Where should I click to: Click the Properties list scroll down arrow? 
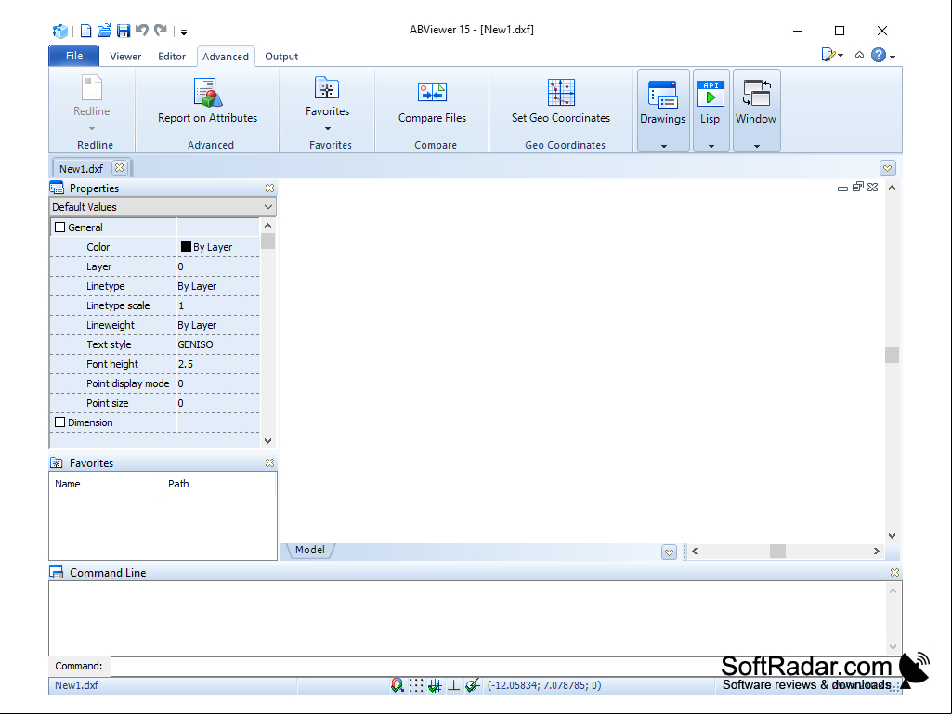267,441
